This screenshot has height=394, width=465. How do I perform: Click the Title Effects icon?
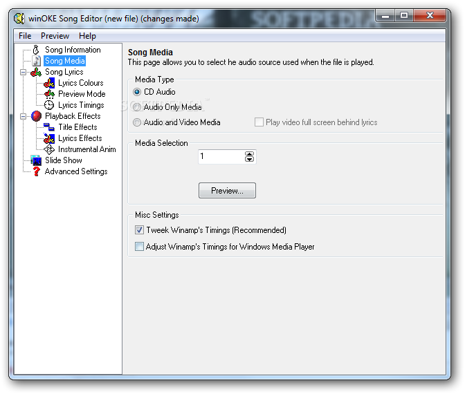(x=49, y=127)
